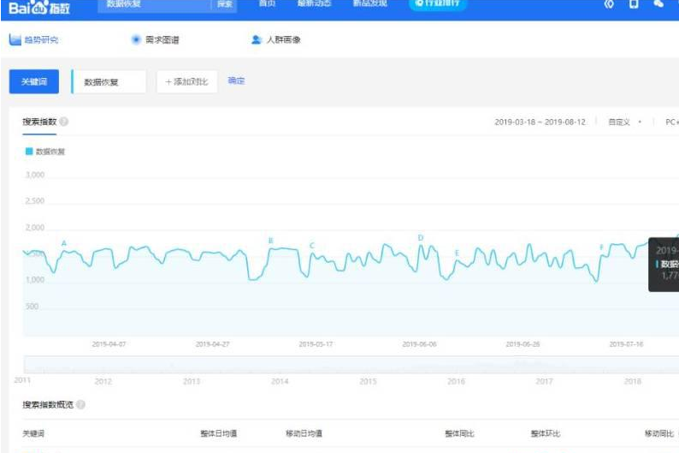
Task: Click the 添加对比 add comparison box
Action: (x=186, y=82)
